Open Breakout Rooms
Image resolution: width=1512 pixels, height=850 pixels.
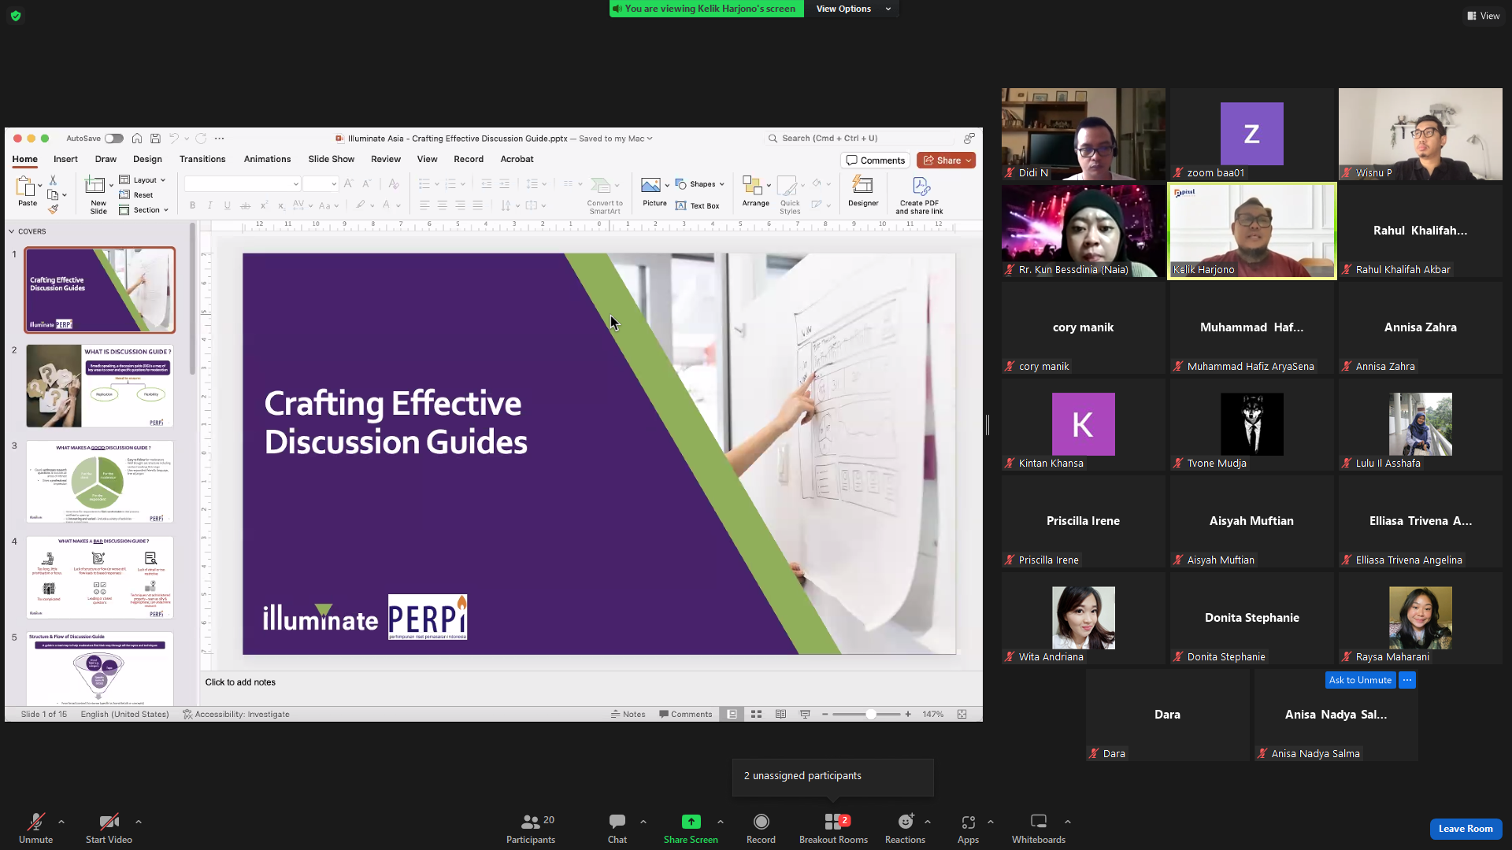(833, 828)
